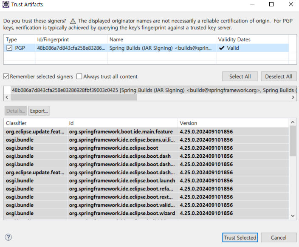Click the Name column header
Viewport: 299px width, 247px height.
(162, 40)
